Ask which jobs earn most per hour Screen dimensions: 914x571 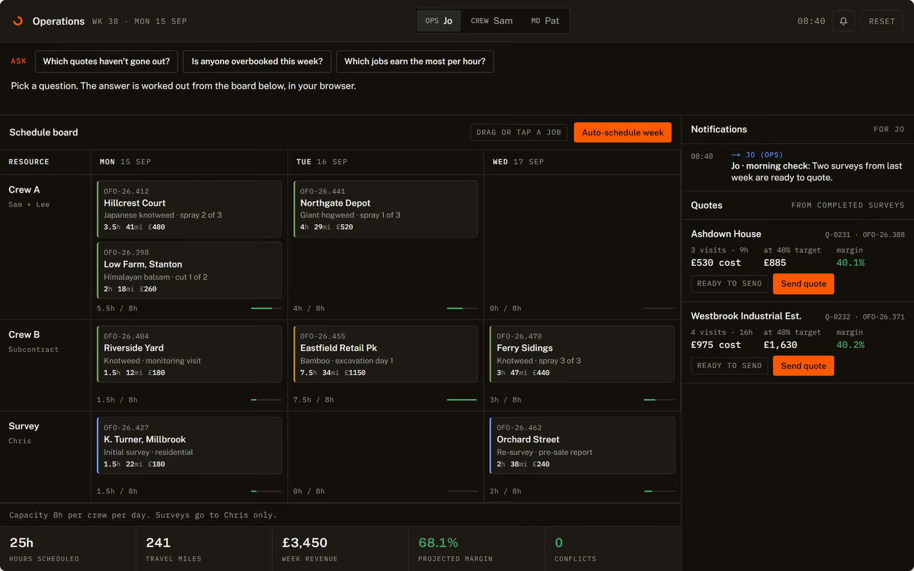[x=415, y=61]
